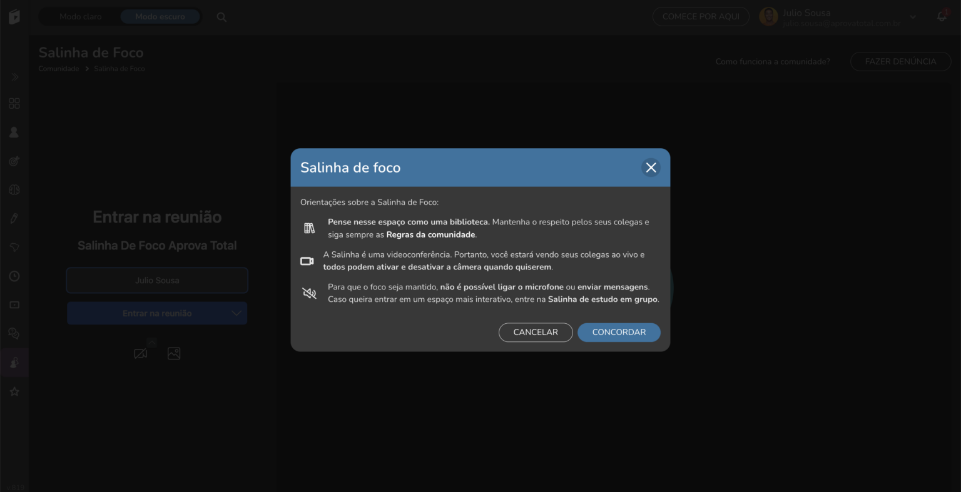Close the Salinha de foco dialog with X
961x492 pixels.
click(651, 168)
